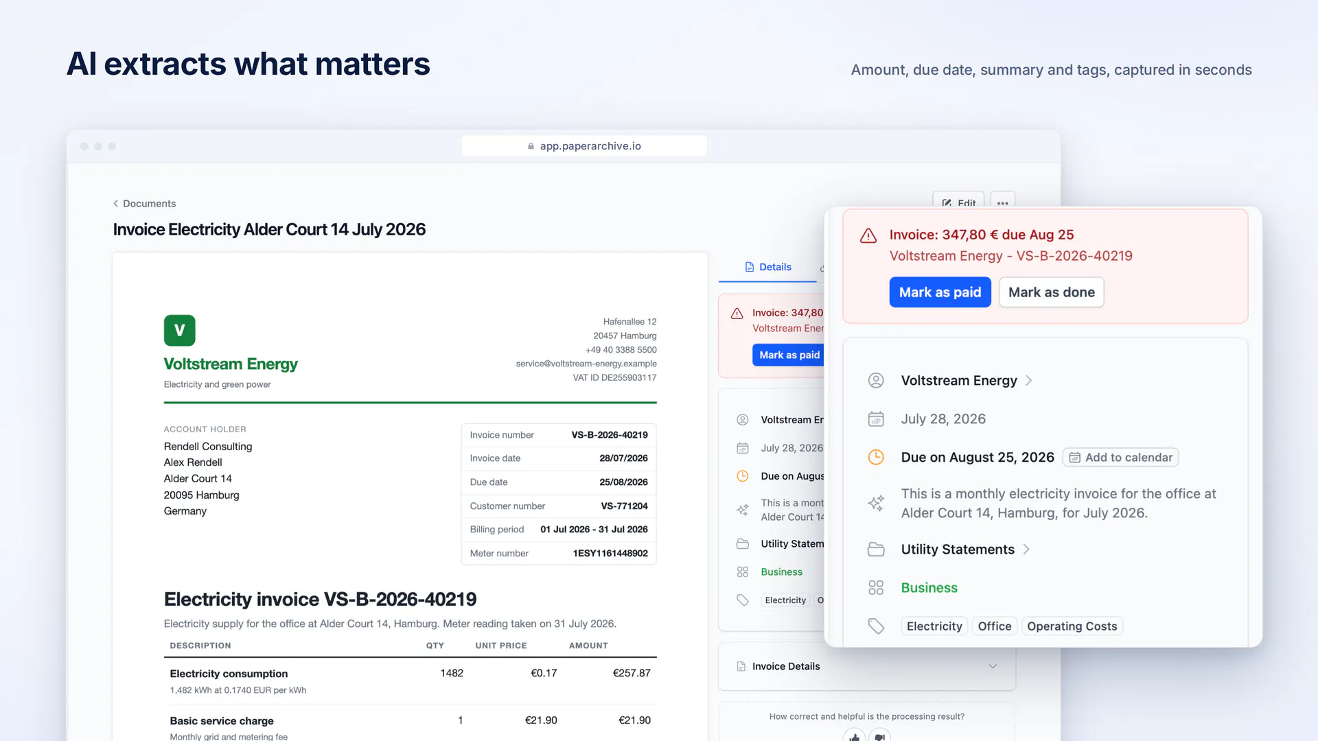Click the folder icon in background sidebar

(x=742, y=544)
